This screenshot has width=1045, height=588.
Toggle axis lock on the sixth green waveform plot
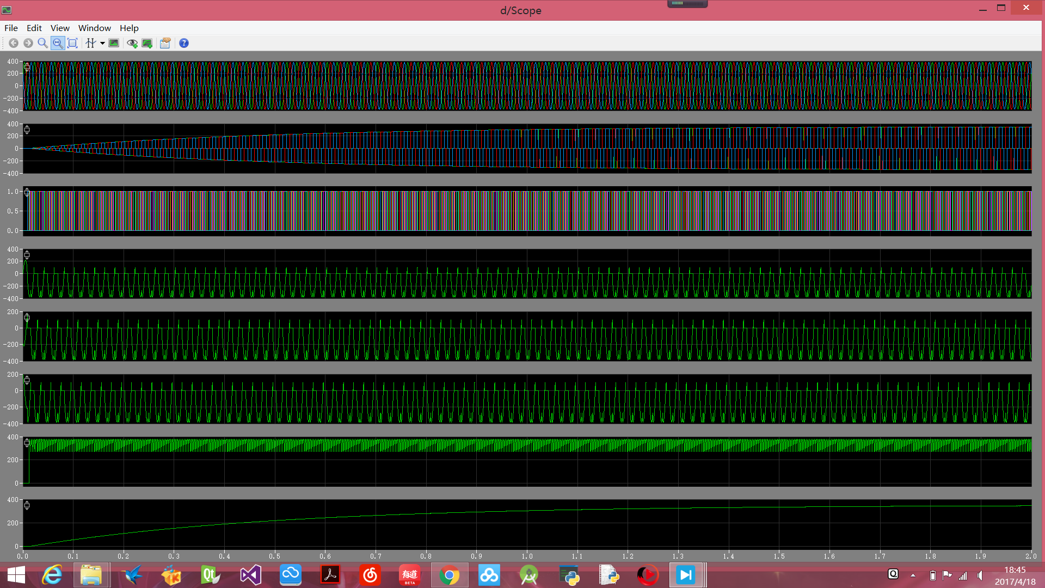(x=27, y=380)
